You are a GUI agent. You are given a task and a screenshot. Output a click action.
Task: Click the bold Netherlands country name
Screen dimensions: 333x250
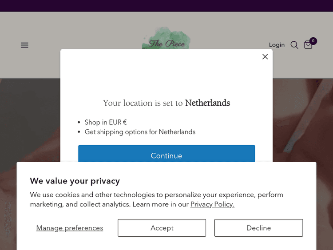tap(207, 103)
